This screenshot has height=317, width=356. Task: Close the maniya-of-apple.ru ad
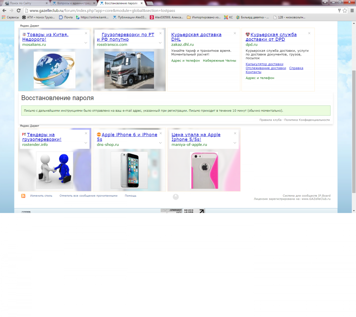tap(235, 133)
